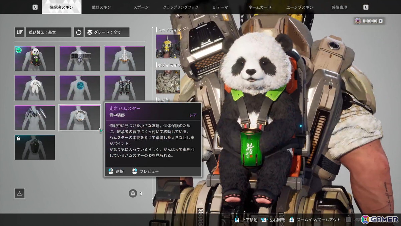Select the teal blue orb decoration

80,88
